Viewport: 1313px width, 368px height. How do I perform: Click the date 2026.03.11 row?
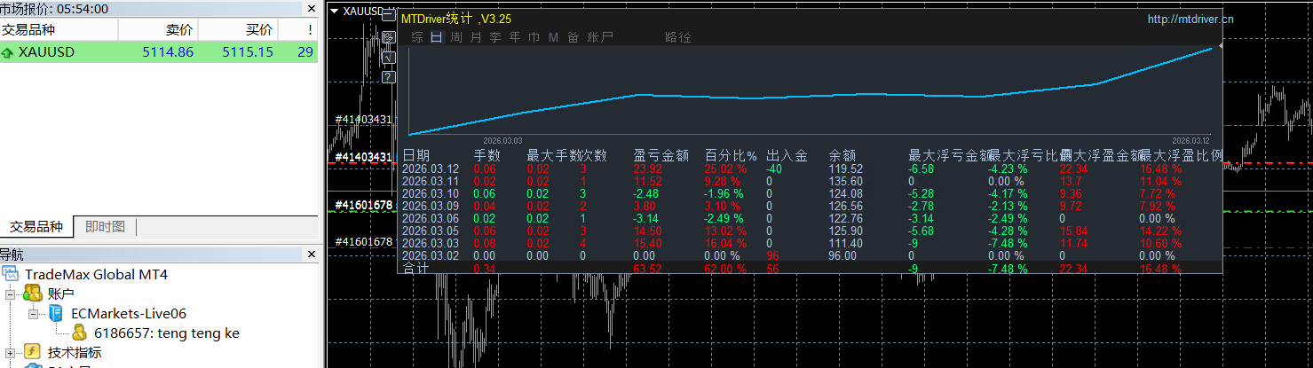click(x=431, y=181)
